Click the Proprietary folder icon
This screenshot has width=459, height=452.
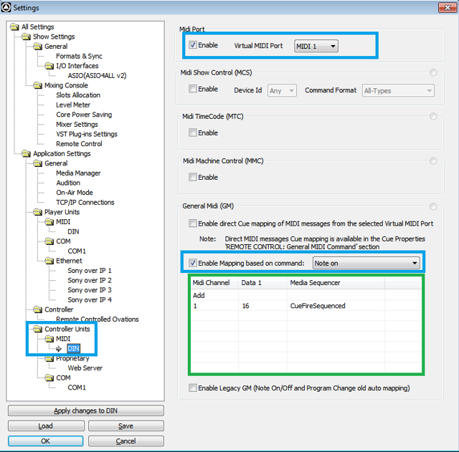[x=49, y=358]
